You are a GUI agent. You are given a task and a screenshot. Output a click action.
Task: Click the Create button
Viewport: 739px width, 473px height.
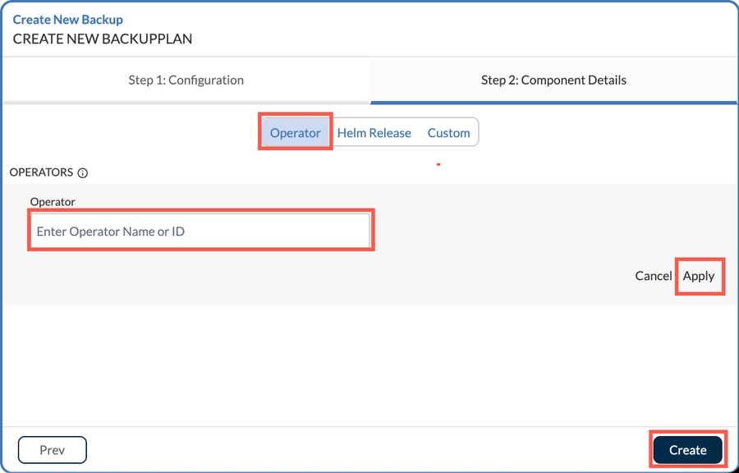pos(687,450)
